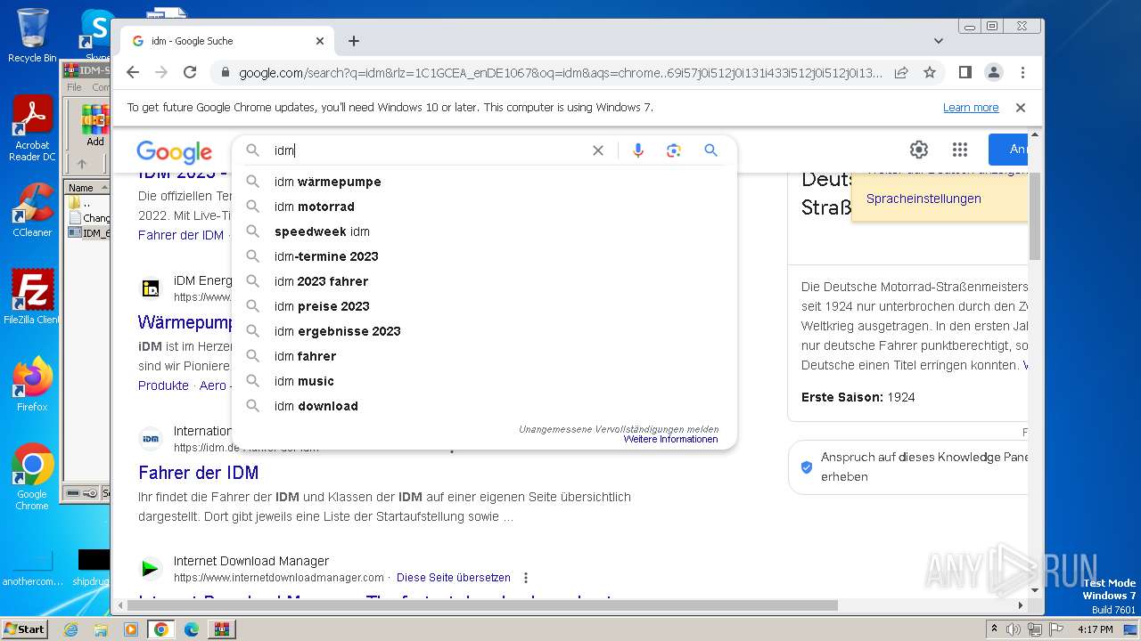Screen dimensions: 1141x641
Task: Select suggestion 'idm-termine 2023'
Action: click(484, 256)
